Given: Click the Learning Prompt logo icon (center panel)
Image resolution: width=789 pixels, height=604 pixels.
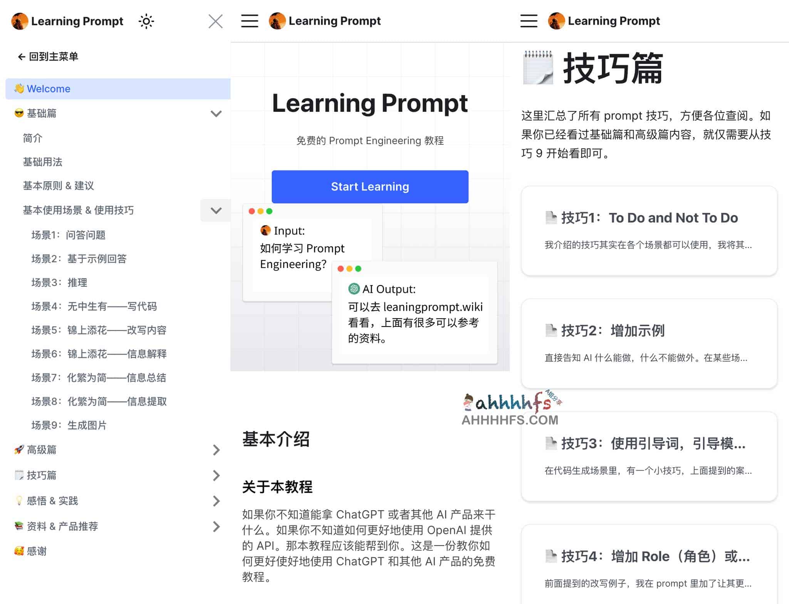Looking at the screenshot, I should click(276, 20).
